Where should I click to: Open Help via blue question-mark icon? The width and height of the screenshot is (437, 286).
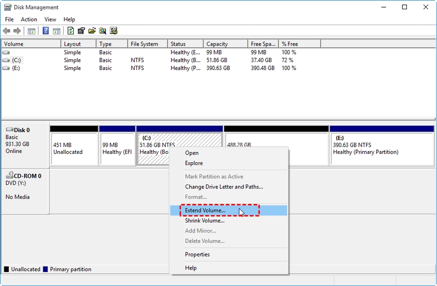click(46, 31)
